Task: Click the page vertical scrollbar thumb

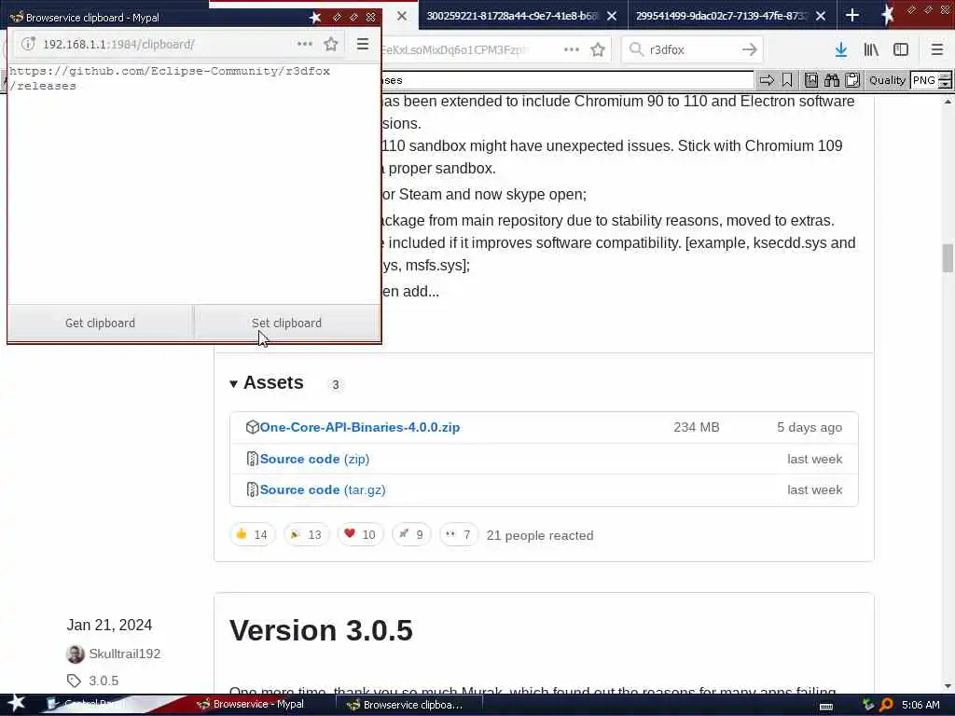Action: click(x=948, y=257)
